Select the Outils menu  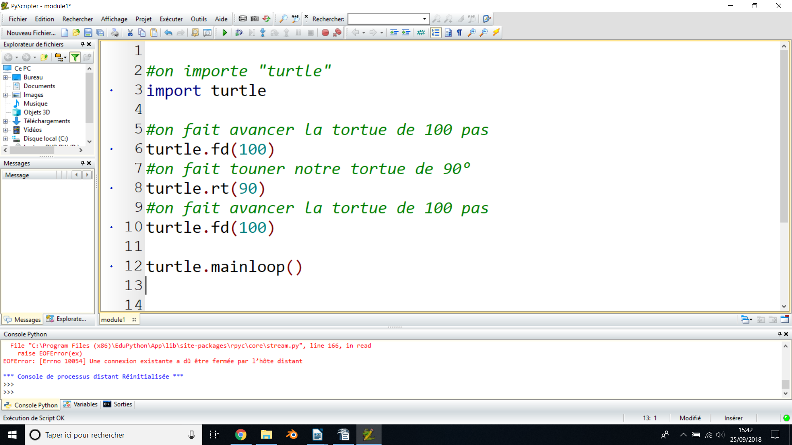[x=198, y=19]
